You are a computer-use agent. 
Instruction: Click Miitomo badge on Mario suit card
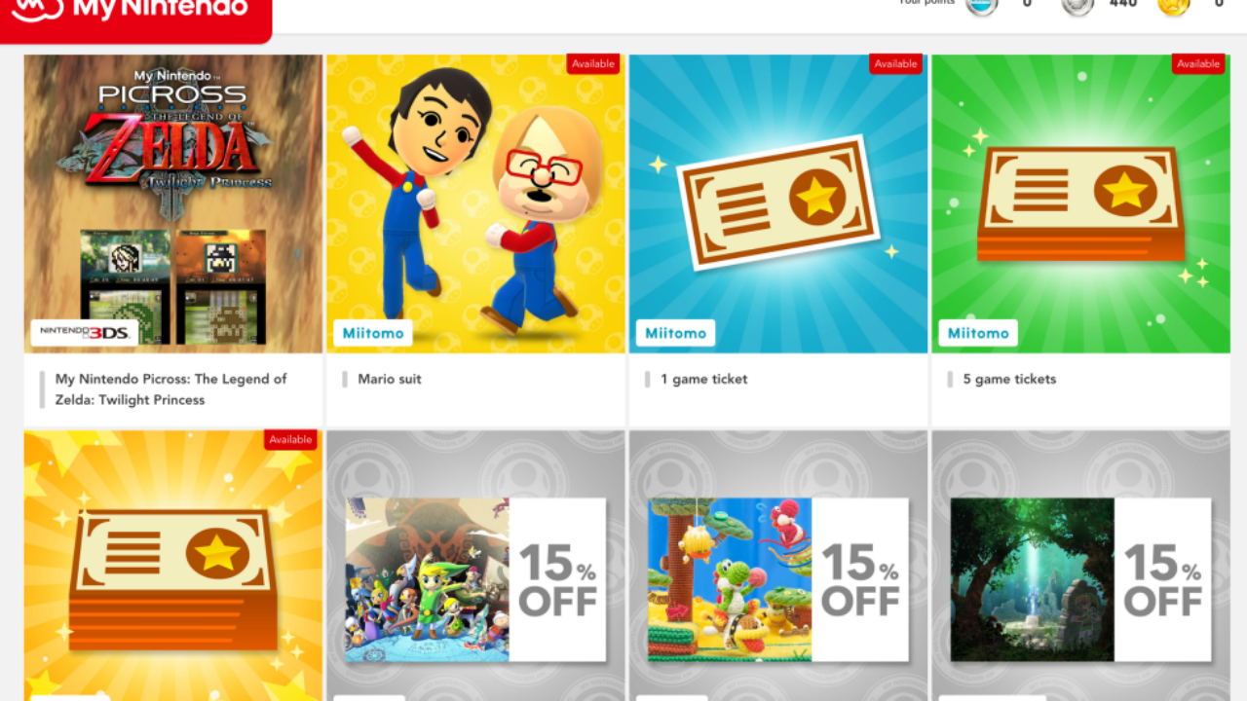coord(373,333)
